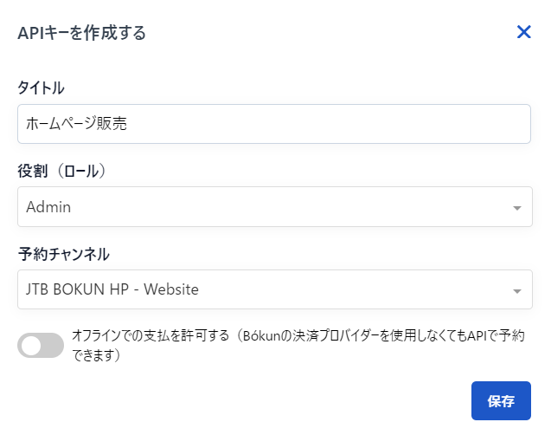The height and width of the screenshot is (435, 551).
Task: Open the 役割（ロール） dropdown arrow
Action: pos(516,208)
